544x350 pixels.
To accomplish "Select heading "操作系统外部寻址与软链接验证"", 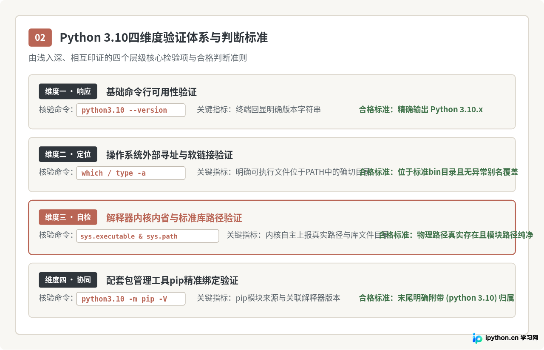I will point(170,155).
